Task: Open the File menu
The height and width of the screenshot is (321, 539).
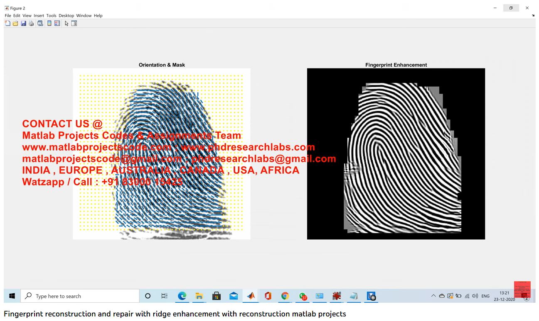Action: [8, 16]
